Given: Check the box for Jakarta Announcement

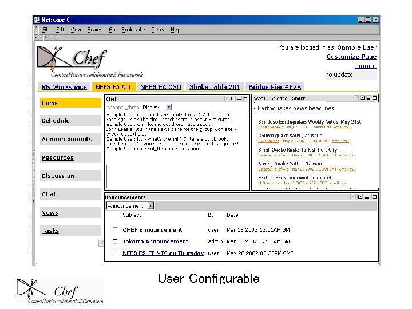Looking at the screenshot, I should coord(115,241).
